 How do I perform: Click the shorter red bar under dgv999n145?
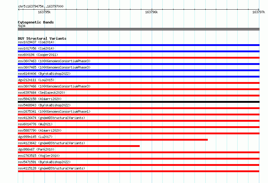113,140
